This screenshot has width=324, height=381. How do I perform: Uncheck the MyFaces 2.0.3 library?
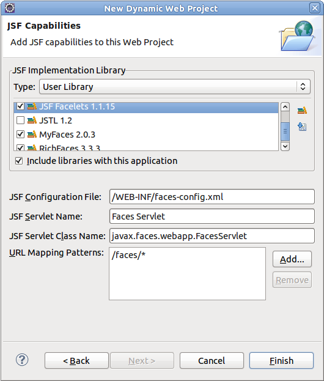pyautogui.click(x=20, y=135)
